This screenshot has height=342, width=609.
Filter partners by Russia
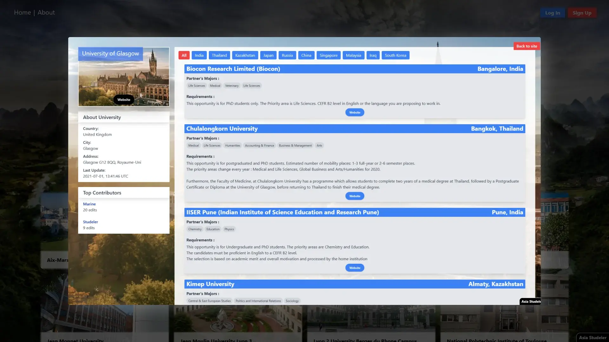point(287,55)
